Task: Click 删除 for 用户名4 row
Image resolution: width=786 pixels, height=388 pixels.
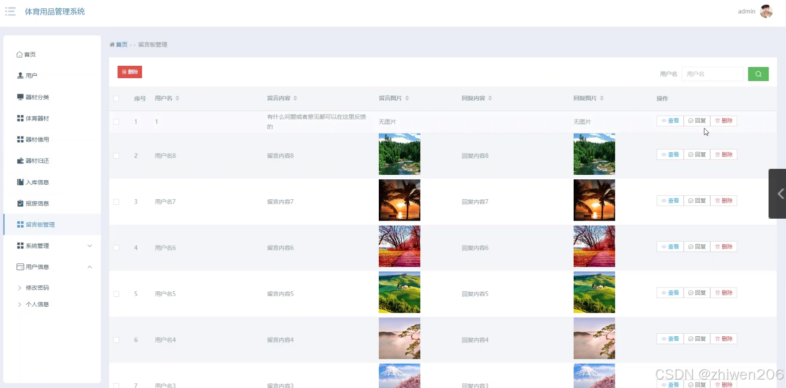Action: 724,339
